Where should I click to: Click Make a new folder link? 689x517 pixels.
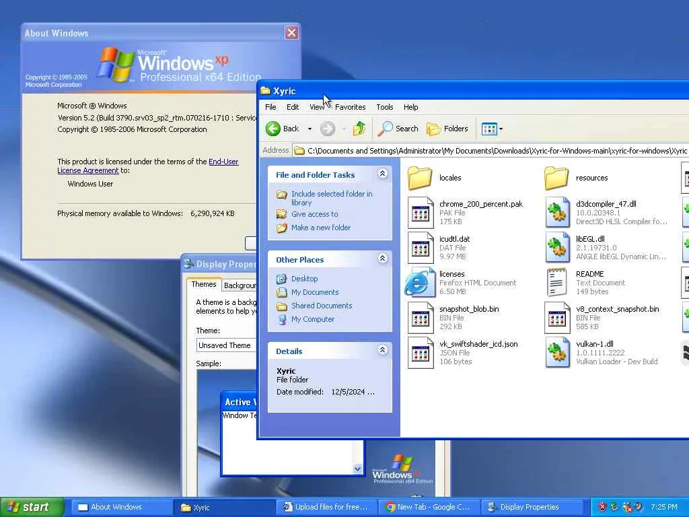(321, 228)
